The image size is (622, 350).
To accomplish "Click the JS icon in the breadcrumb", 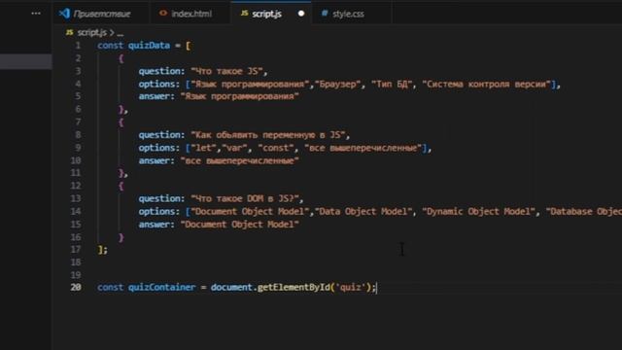I will (x=69, y=32).
